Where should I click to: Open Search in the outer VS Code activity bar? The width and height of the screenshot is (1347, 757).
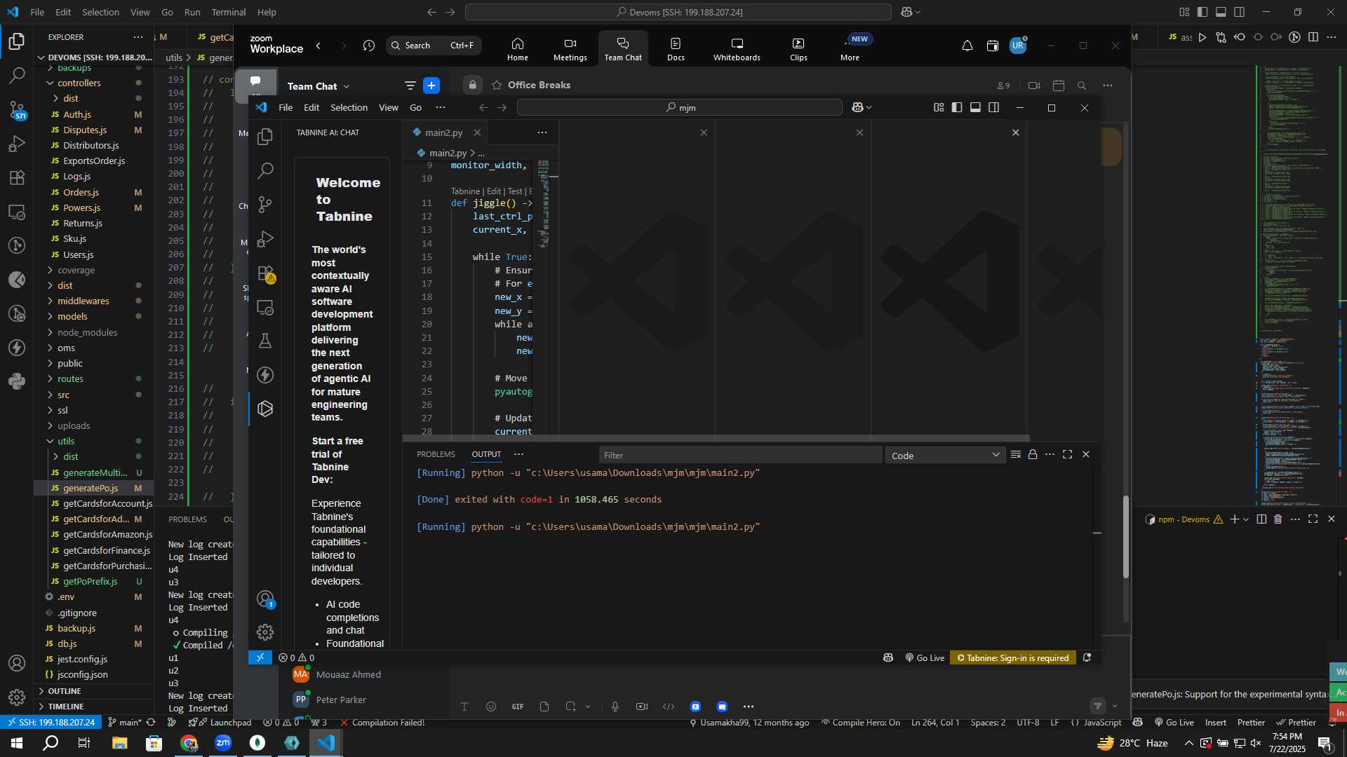tap(17, 75)
